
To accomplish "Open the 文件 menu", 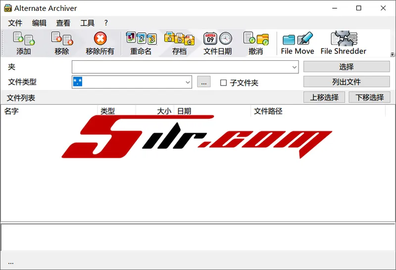I will 15,23.
